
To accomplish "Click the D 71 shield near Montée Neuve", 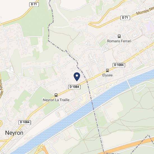I will (x=125, y=18).
